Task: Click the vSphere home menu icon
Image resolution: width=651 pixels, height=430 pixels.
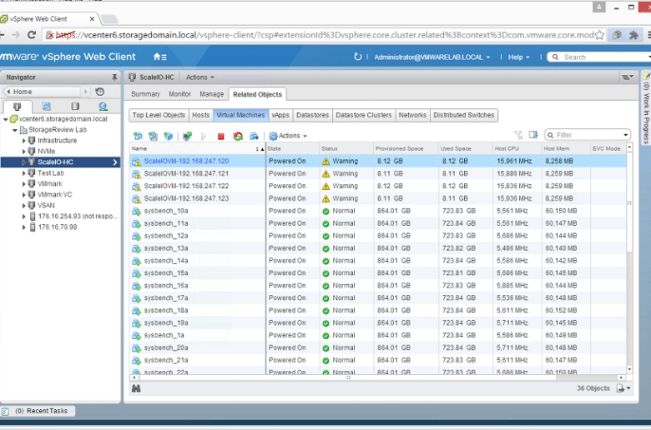Action: coord(160,57)
